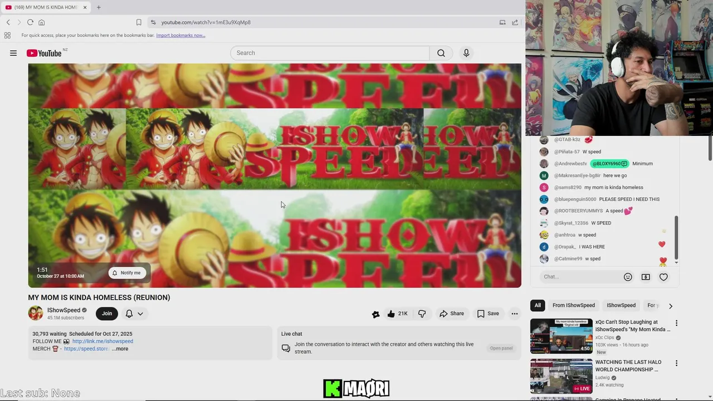Join the IShowSpeed channel membership

pyautogui.click(x=107, y=314)
